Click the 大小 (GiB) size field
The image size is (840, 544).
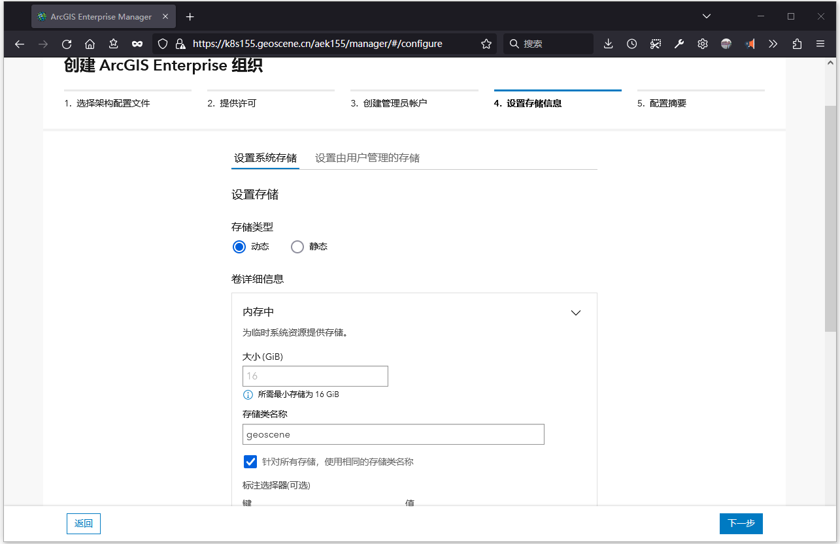point(315,376)
